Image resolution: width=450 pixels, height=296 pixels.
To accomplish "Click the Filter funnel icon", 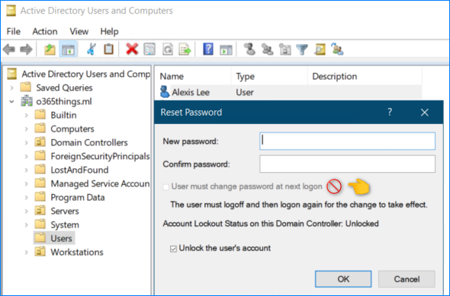I will (x=302, y=49).
